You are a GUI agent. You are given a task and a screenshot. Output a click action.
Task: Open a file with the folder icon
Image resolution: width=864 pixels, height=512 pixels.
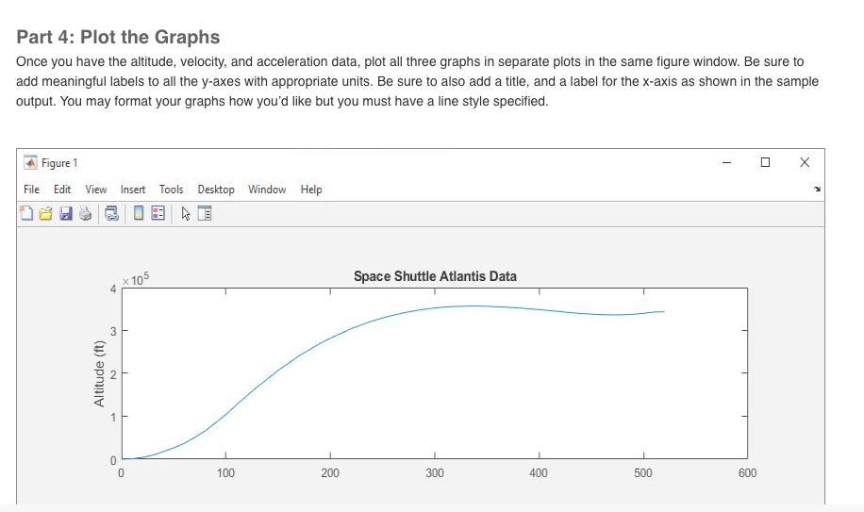coord(45,214)
